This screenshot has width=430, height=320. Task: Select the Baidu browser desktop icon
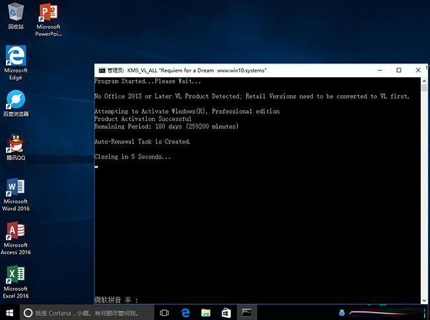click(x=16, y=100)
